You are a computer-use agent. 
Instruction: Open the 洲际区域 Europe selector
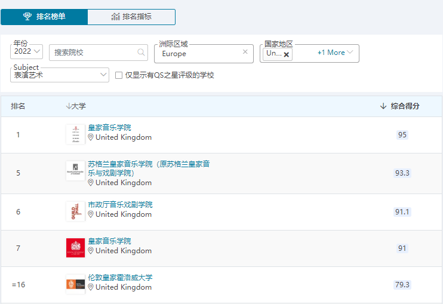(204, 53)
